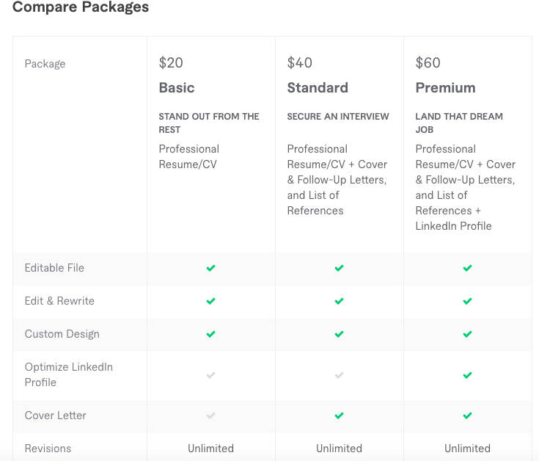Viewport: 539px width, 461px height.
Task: Click Standard package Cover Letter checkmark
Action: (x=339, y=415)
